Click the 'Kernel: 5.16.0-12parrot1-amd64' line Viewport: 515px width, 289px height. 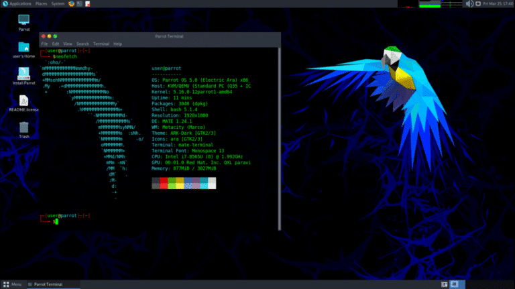(192, 92)
